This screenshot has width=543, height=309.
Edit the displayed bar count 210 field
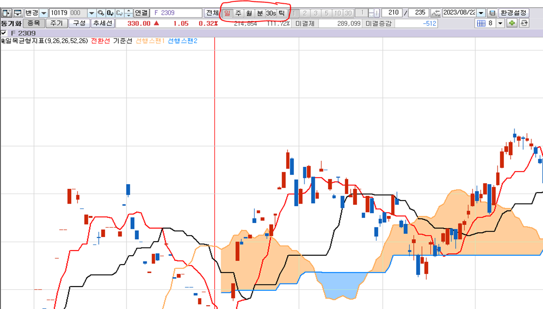pos(392,13)
